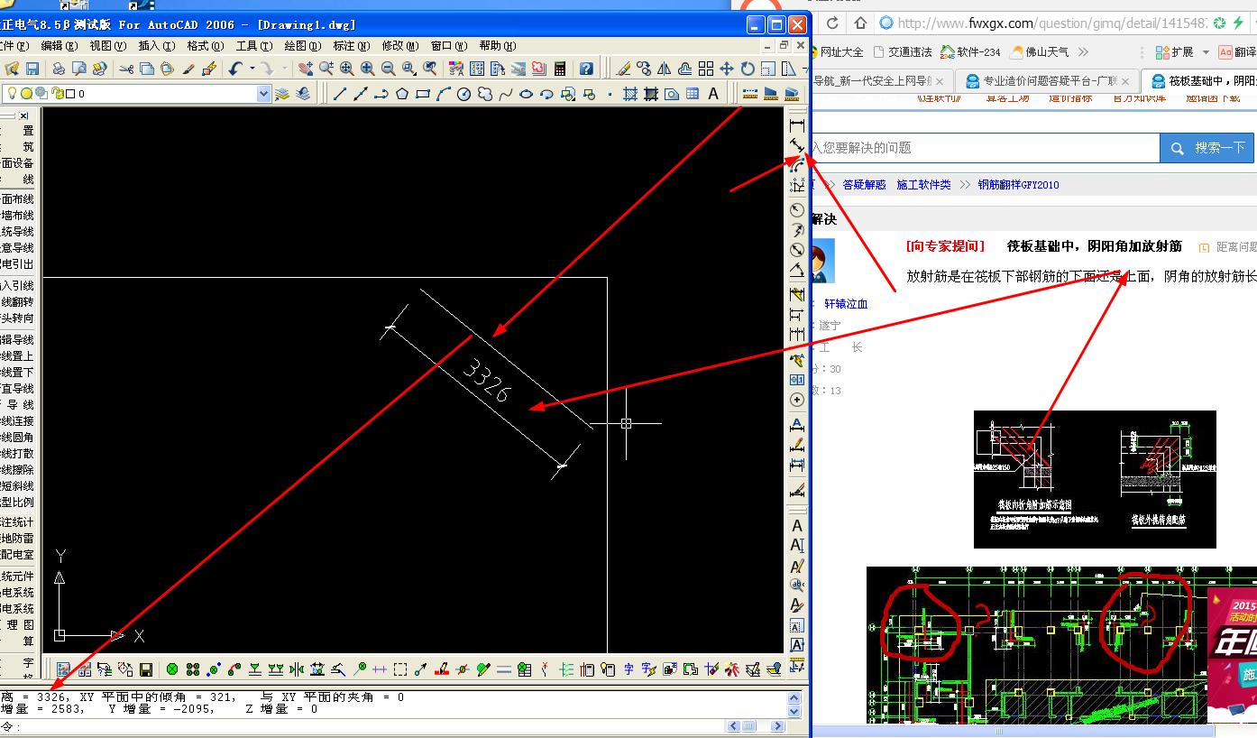
Task: Click the Cut scissors icon
Action: (x=126, y=69)
